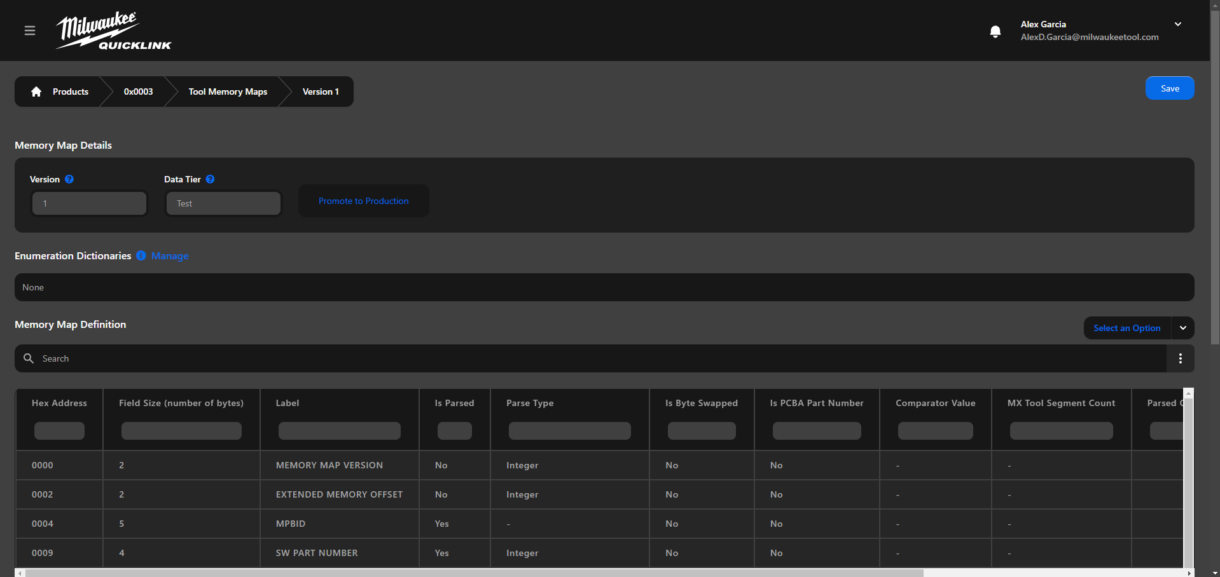This screenshot has height=577, width=1220.
Task: Filter the Comparator Value column
Action: (935, 431)
